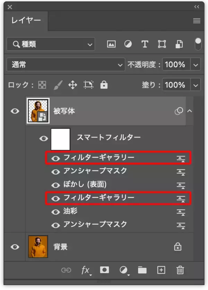Viewport: 208px width, 290px height.
Task: Open the 種類 filter type dropdown
Action: (51, 44)
